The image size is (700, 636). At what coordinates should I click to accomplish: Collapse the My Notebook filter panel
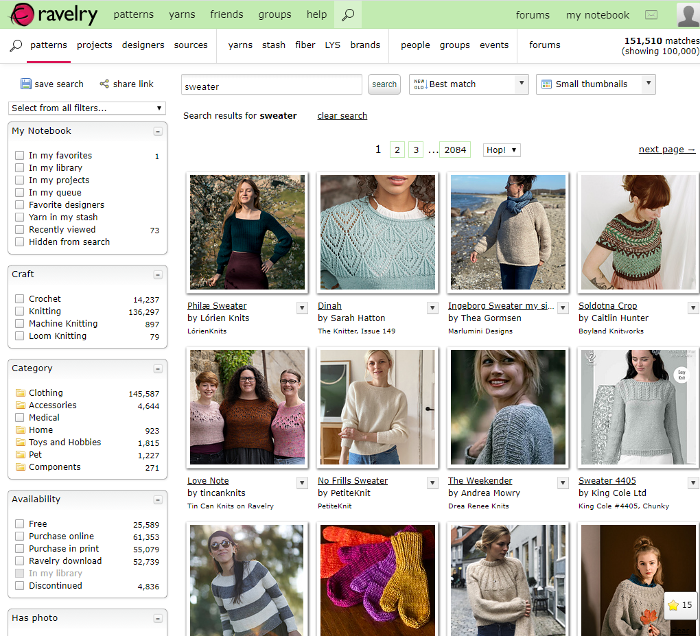tap(158, 131)
